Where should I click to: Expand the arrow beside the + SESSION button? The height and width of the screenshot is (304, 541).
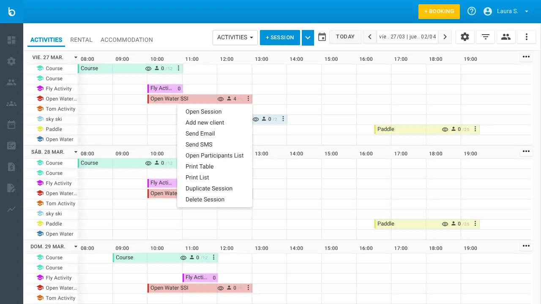[308, 38]
